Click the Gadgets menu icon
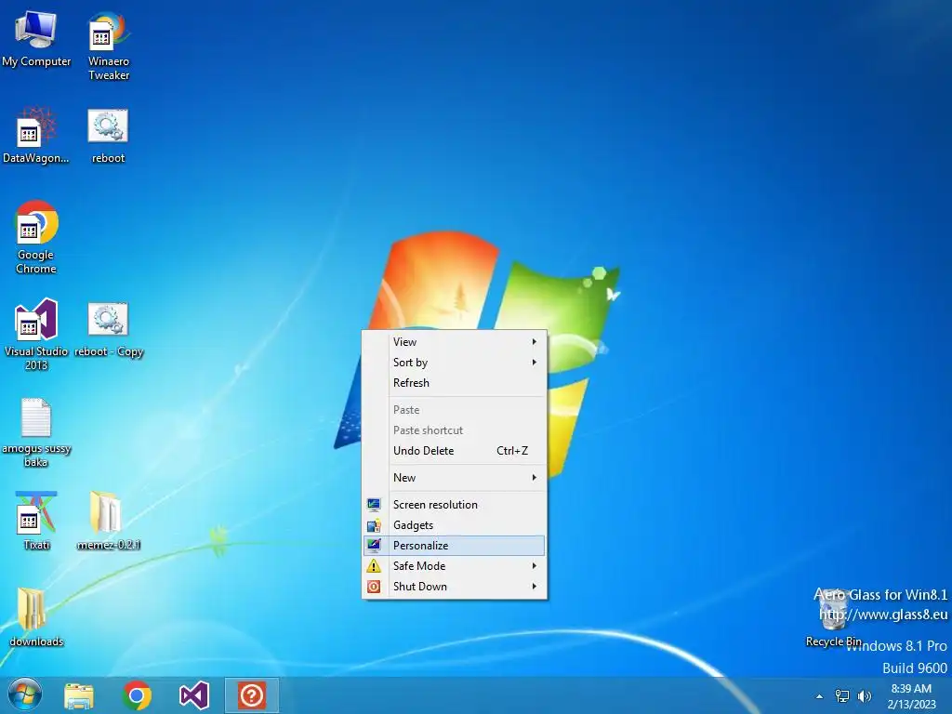The width and height of the screenshot is (952, 714). tap(374, 525)
